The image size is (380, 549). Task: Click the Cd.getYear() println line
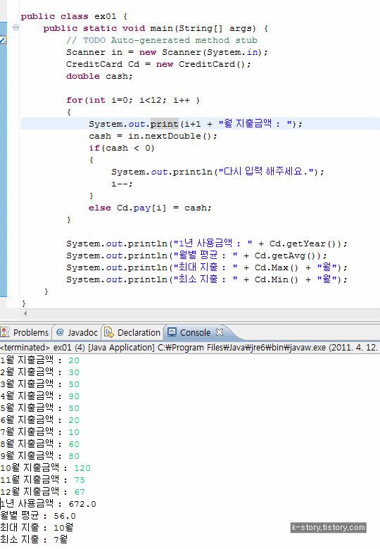(207, 244)
